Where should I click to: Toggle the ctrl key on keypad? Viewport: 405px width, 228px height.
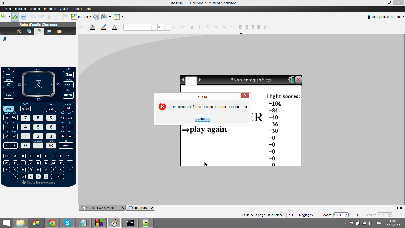[8, 109]
